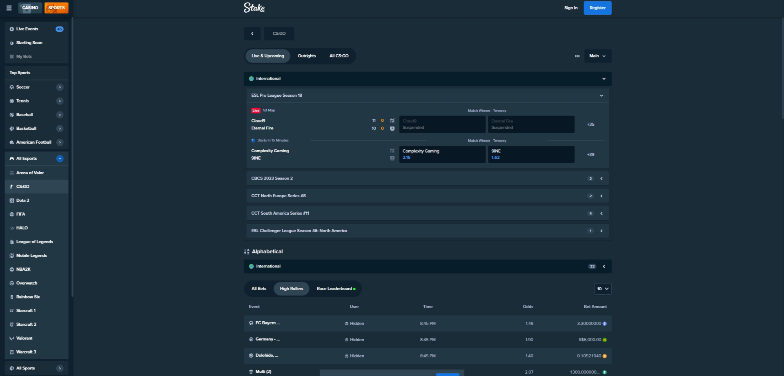Click the Soccer ball icon
Image resolution: width=784 pixels, height=376 pixels.
[12, 87]
